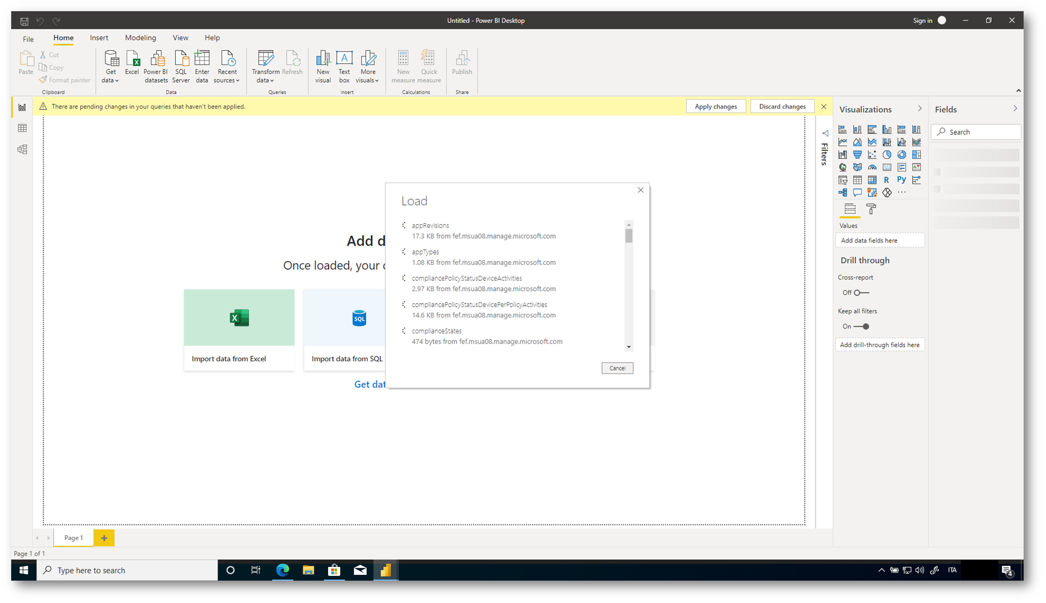The width and height of the screenshot is (1046, 603).
Task: Insert the KPI visual
Action: tap(917, 167)
